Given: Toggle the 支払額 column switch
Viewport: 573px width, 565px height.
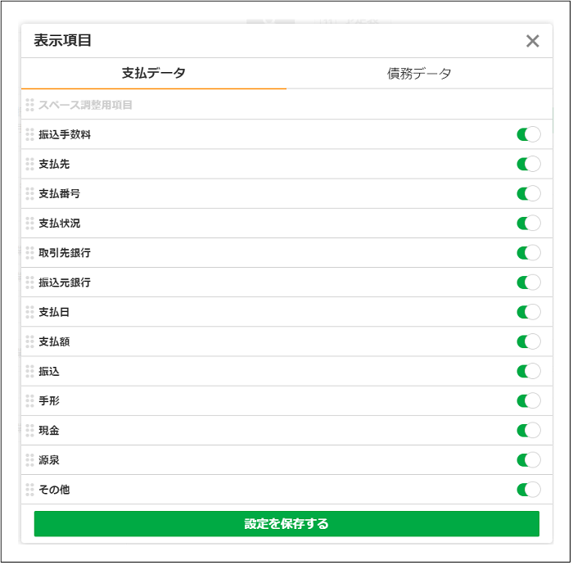Looking at the screenshot, I should tap(528, 341).
